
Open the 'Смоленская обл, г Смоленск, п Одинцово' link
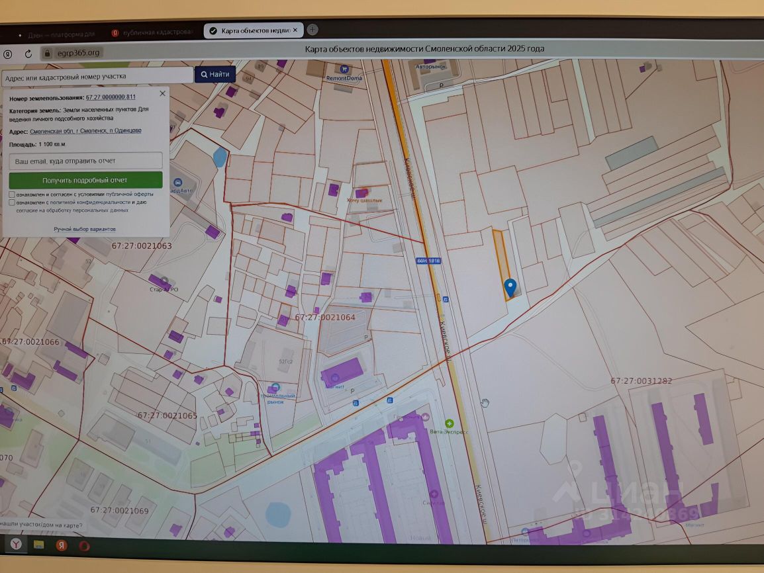click(86, 131)
